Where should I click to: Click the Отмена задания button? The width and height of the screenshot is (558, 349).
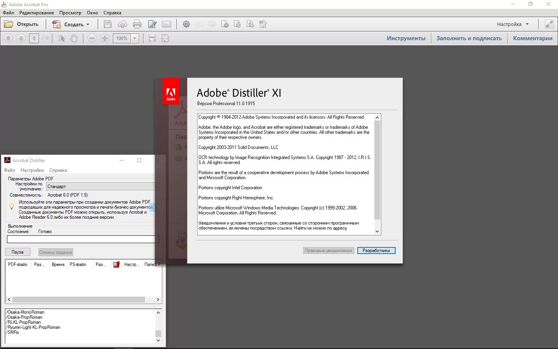tap(55, 252)
